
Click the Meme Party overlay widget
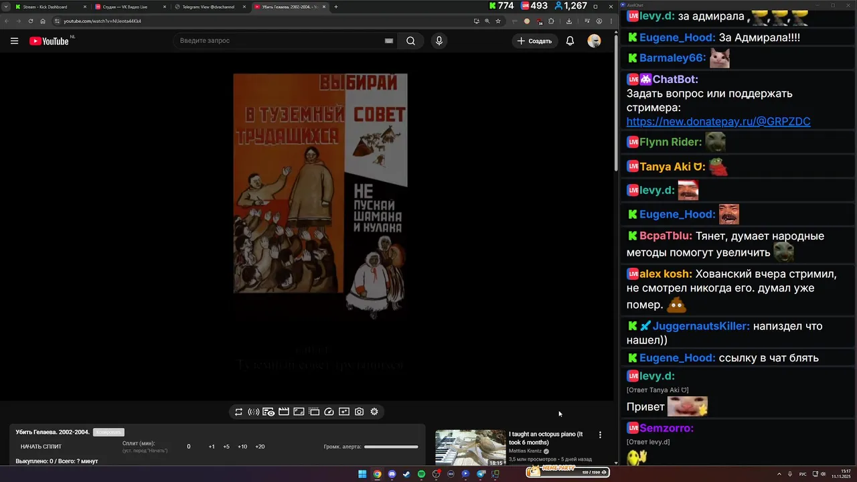click(568, 471)
